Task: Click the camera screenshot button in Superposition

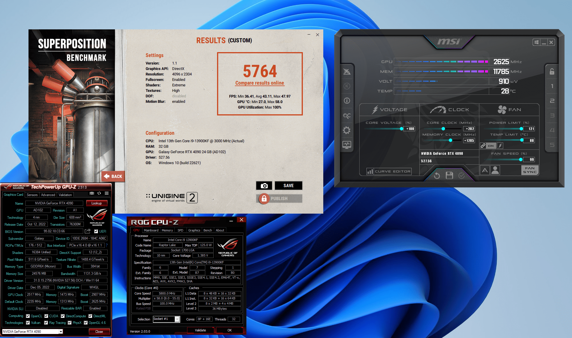Action: tap(264, 186)
